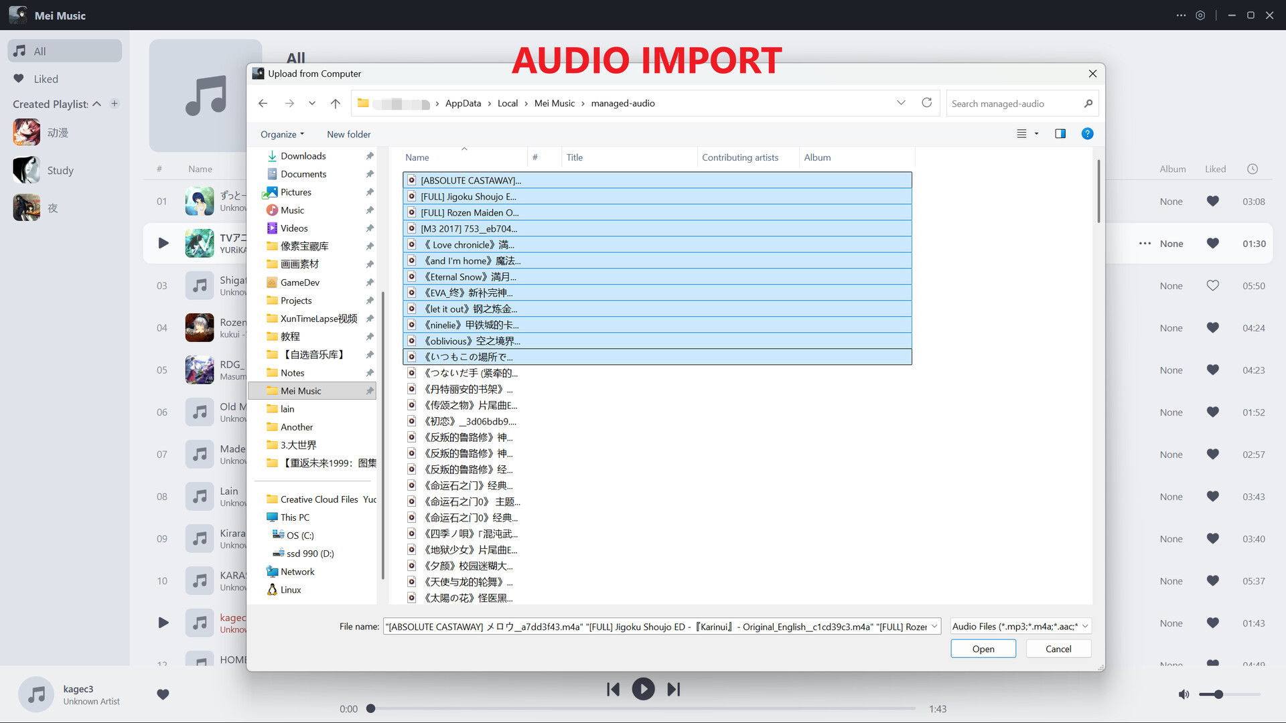Unlike the track with duration 04:24

click(1213, 327)
